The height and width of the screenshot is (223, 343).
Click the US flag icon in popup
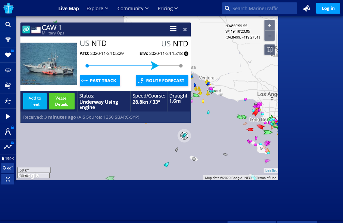point(36,30)
